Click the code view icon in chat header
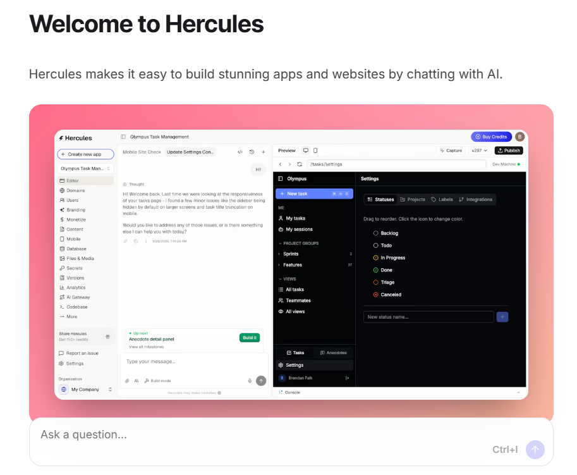Screen dimensions: 577x475 tap(240, 152)
